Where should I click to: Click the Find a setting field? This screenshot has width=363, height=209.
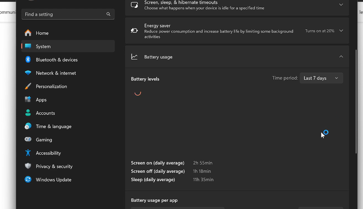tap(64, 14)
